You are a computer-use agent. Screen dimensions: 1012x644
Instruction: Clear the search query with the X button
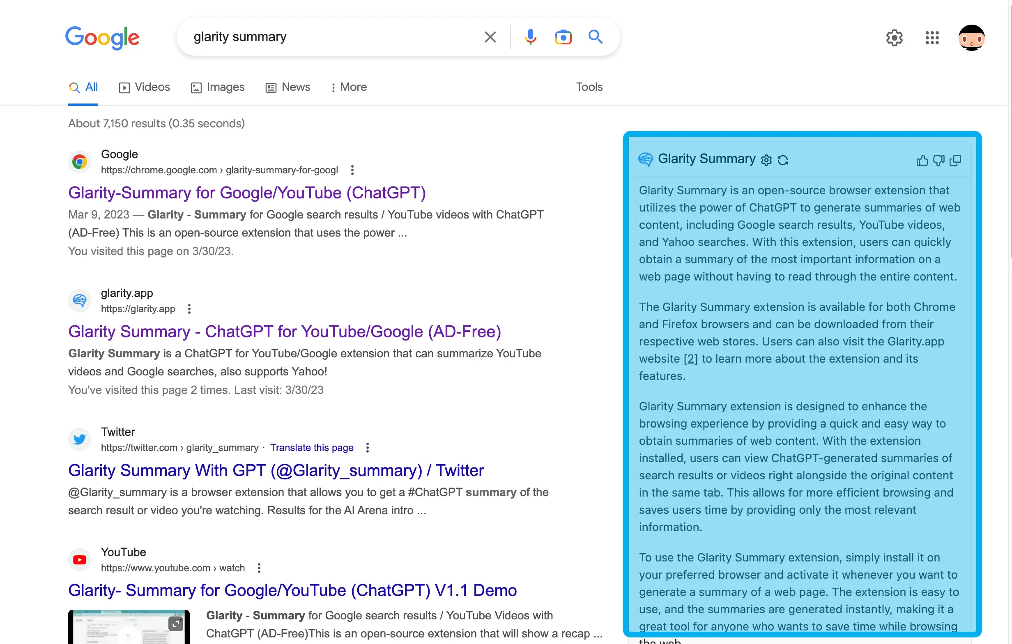point(490,37)
